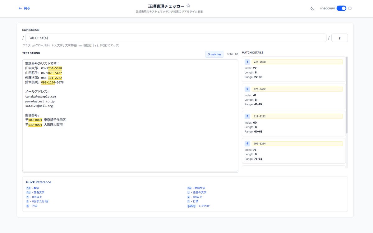This screenshot has width=373, height=233.
Task: Insert the \d digit pattern from Quick Reference
Action: 29,188
